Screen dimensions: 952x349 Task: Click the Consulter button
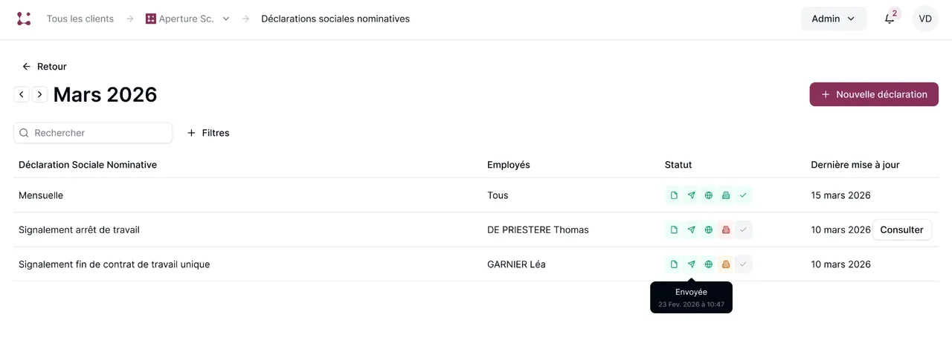coord(901,230)
